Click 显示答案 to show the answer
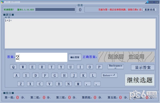Viewport: 160px width, 103px height. [x=143, y=67]
